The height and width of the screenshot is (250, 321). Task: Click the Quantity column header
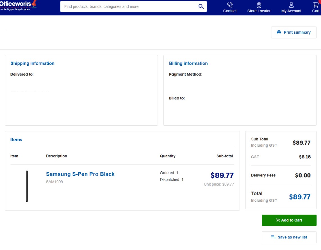pos(167,156)
